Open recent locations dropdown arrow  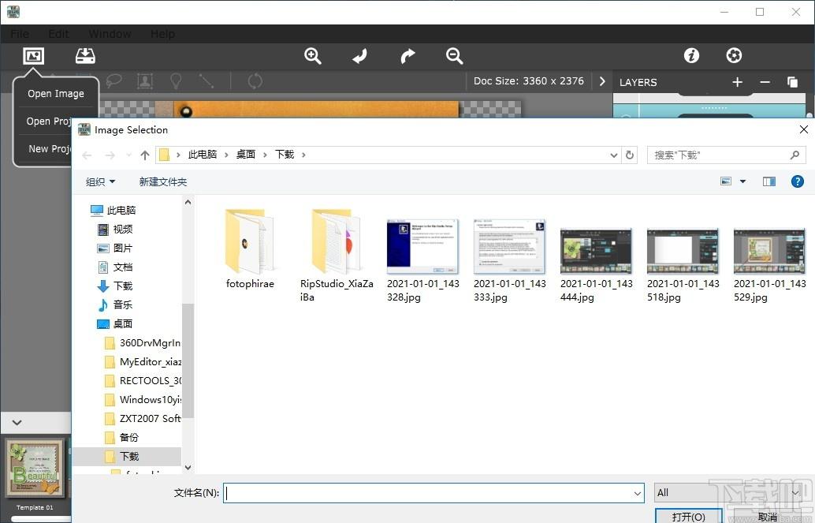128,155
